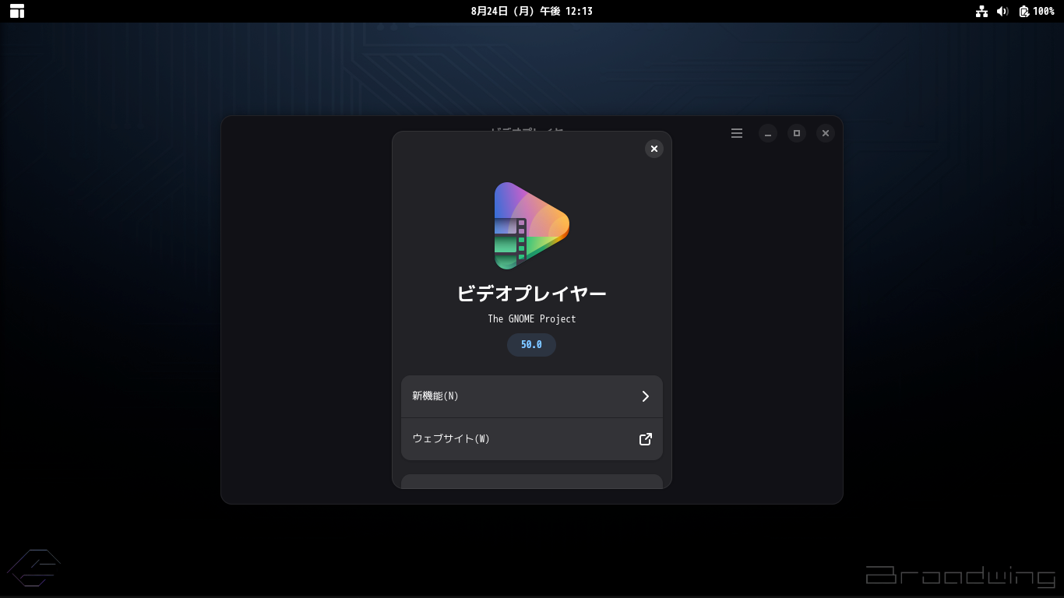Open the date and time calendar menu
Viewport: 1064px width, 598px height.
(532, 11)
